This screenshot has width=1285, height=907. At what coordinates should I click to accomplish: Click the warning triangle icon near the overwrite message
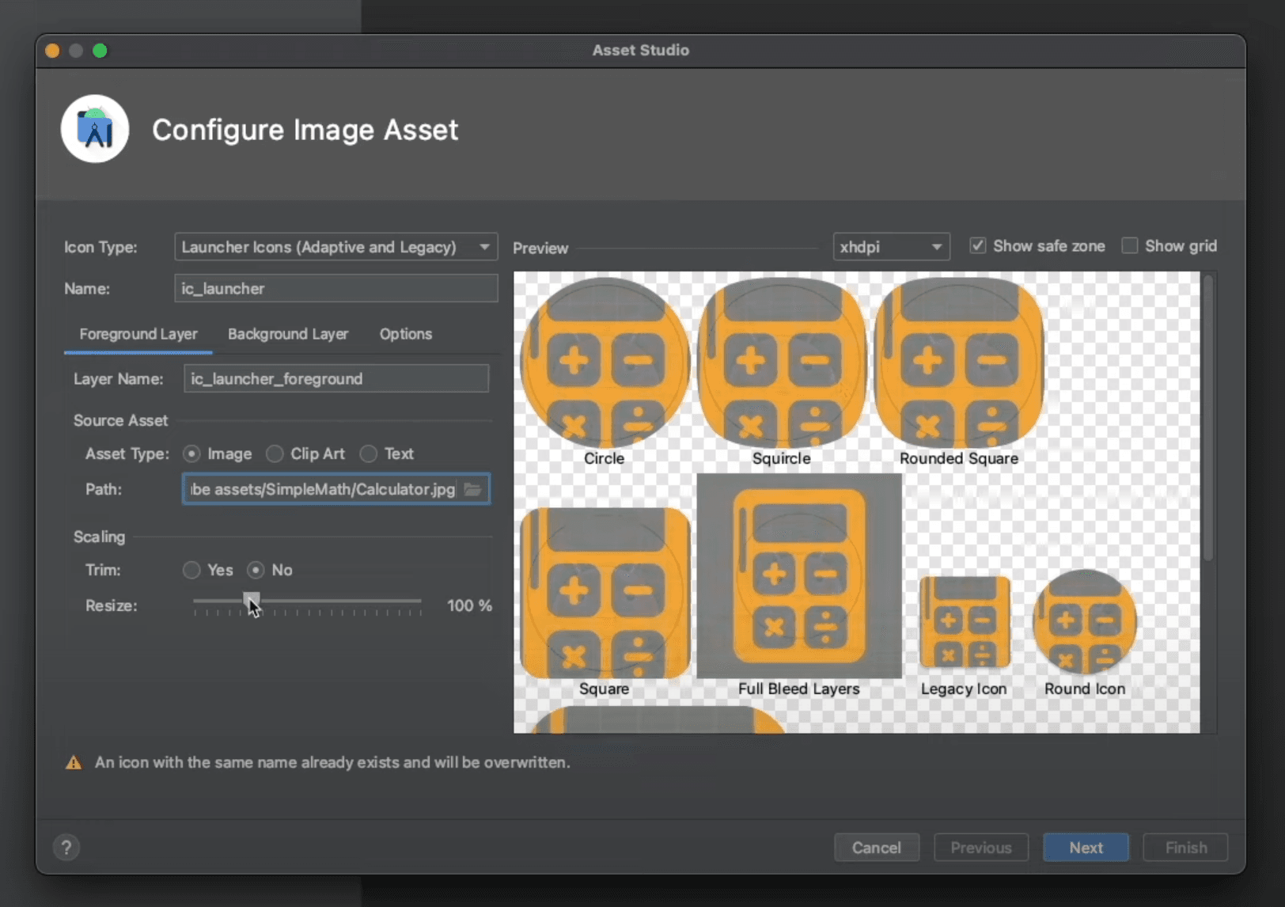click(x=73, y=762)
